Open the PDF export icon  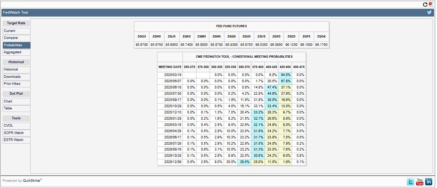tap(431, 4)
